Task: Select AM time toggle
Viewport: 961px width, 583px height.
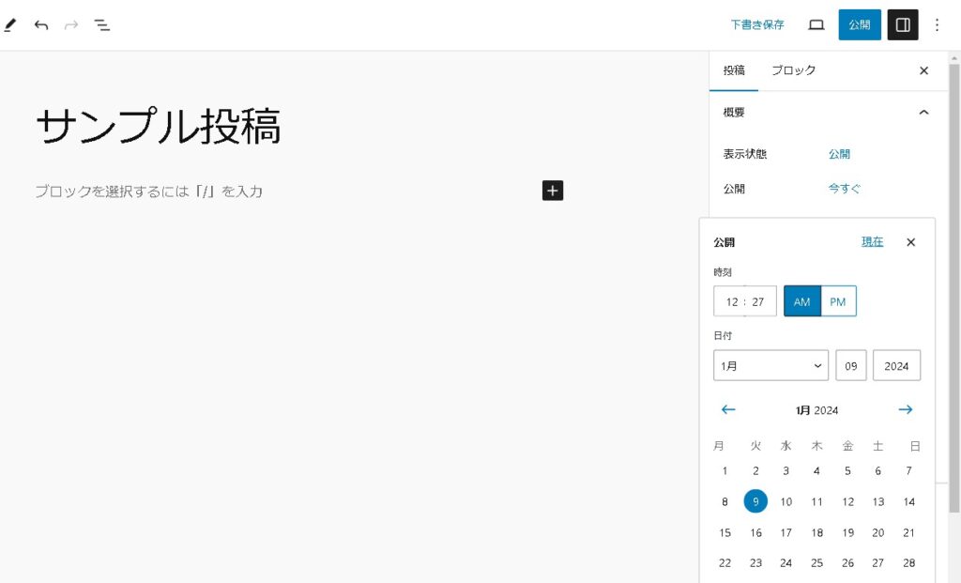Action: pos(801,301)
